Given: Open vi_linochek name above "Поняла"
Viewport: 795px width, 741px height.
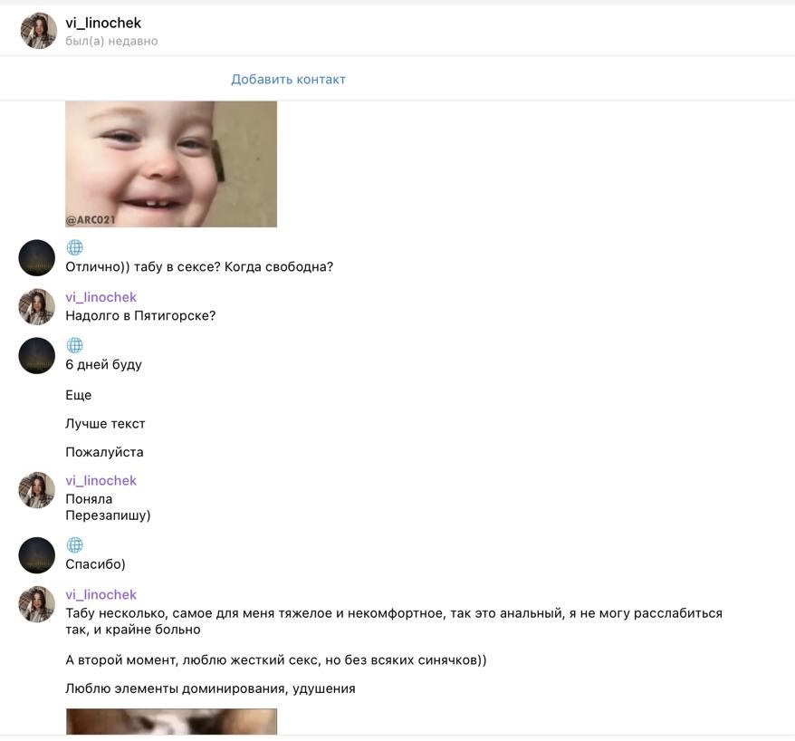Looking at the screenshot, I should click(101, 481).
